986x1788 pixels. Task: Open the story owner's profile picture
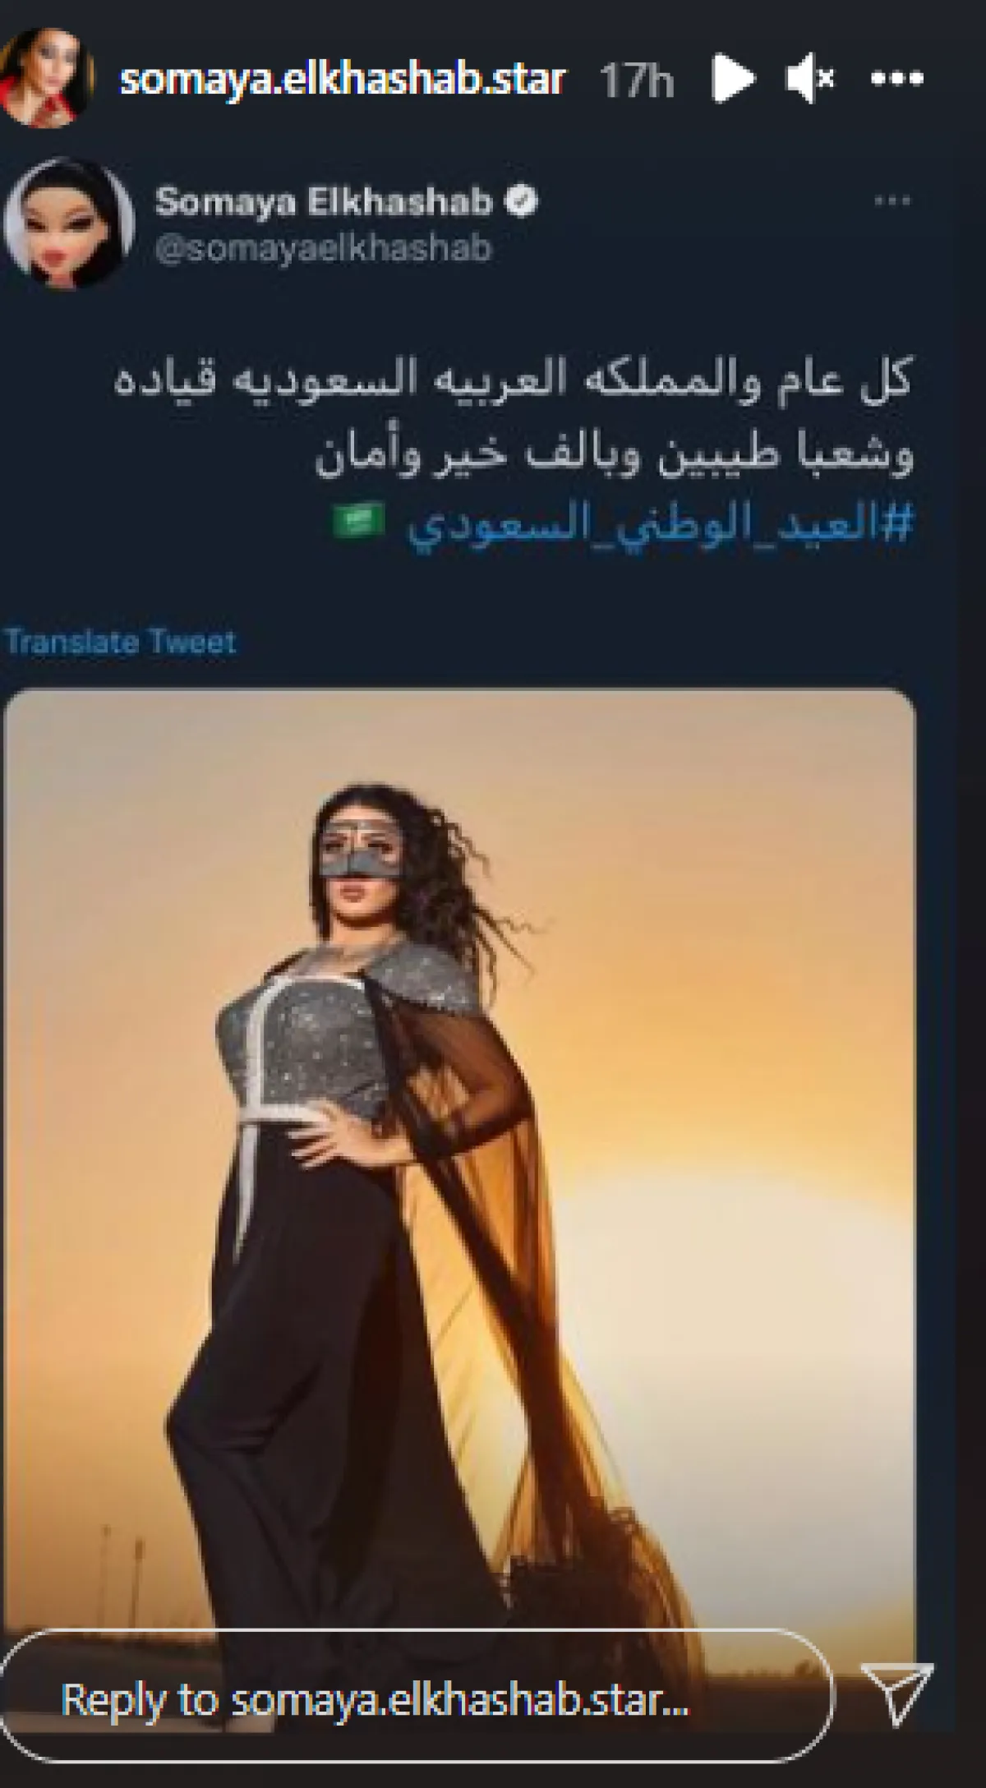(x=45, y=77)
